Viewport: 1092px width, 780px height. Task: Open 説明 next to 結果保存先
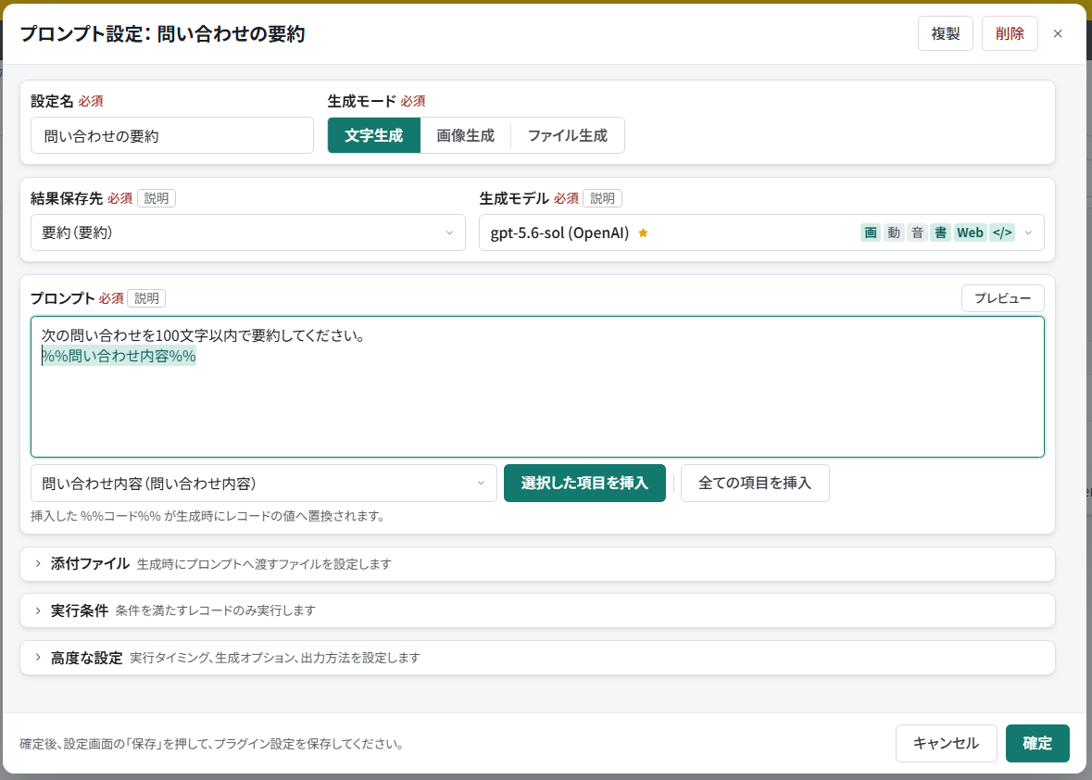point(156,198)
